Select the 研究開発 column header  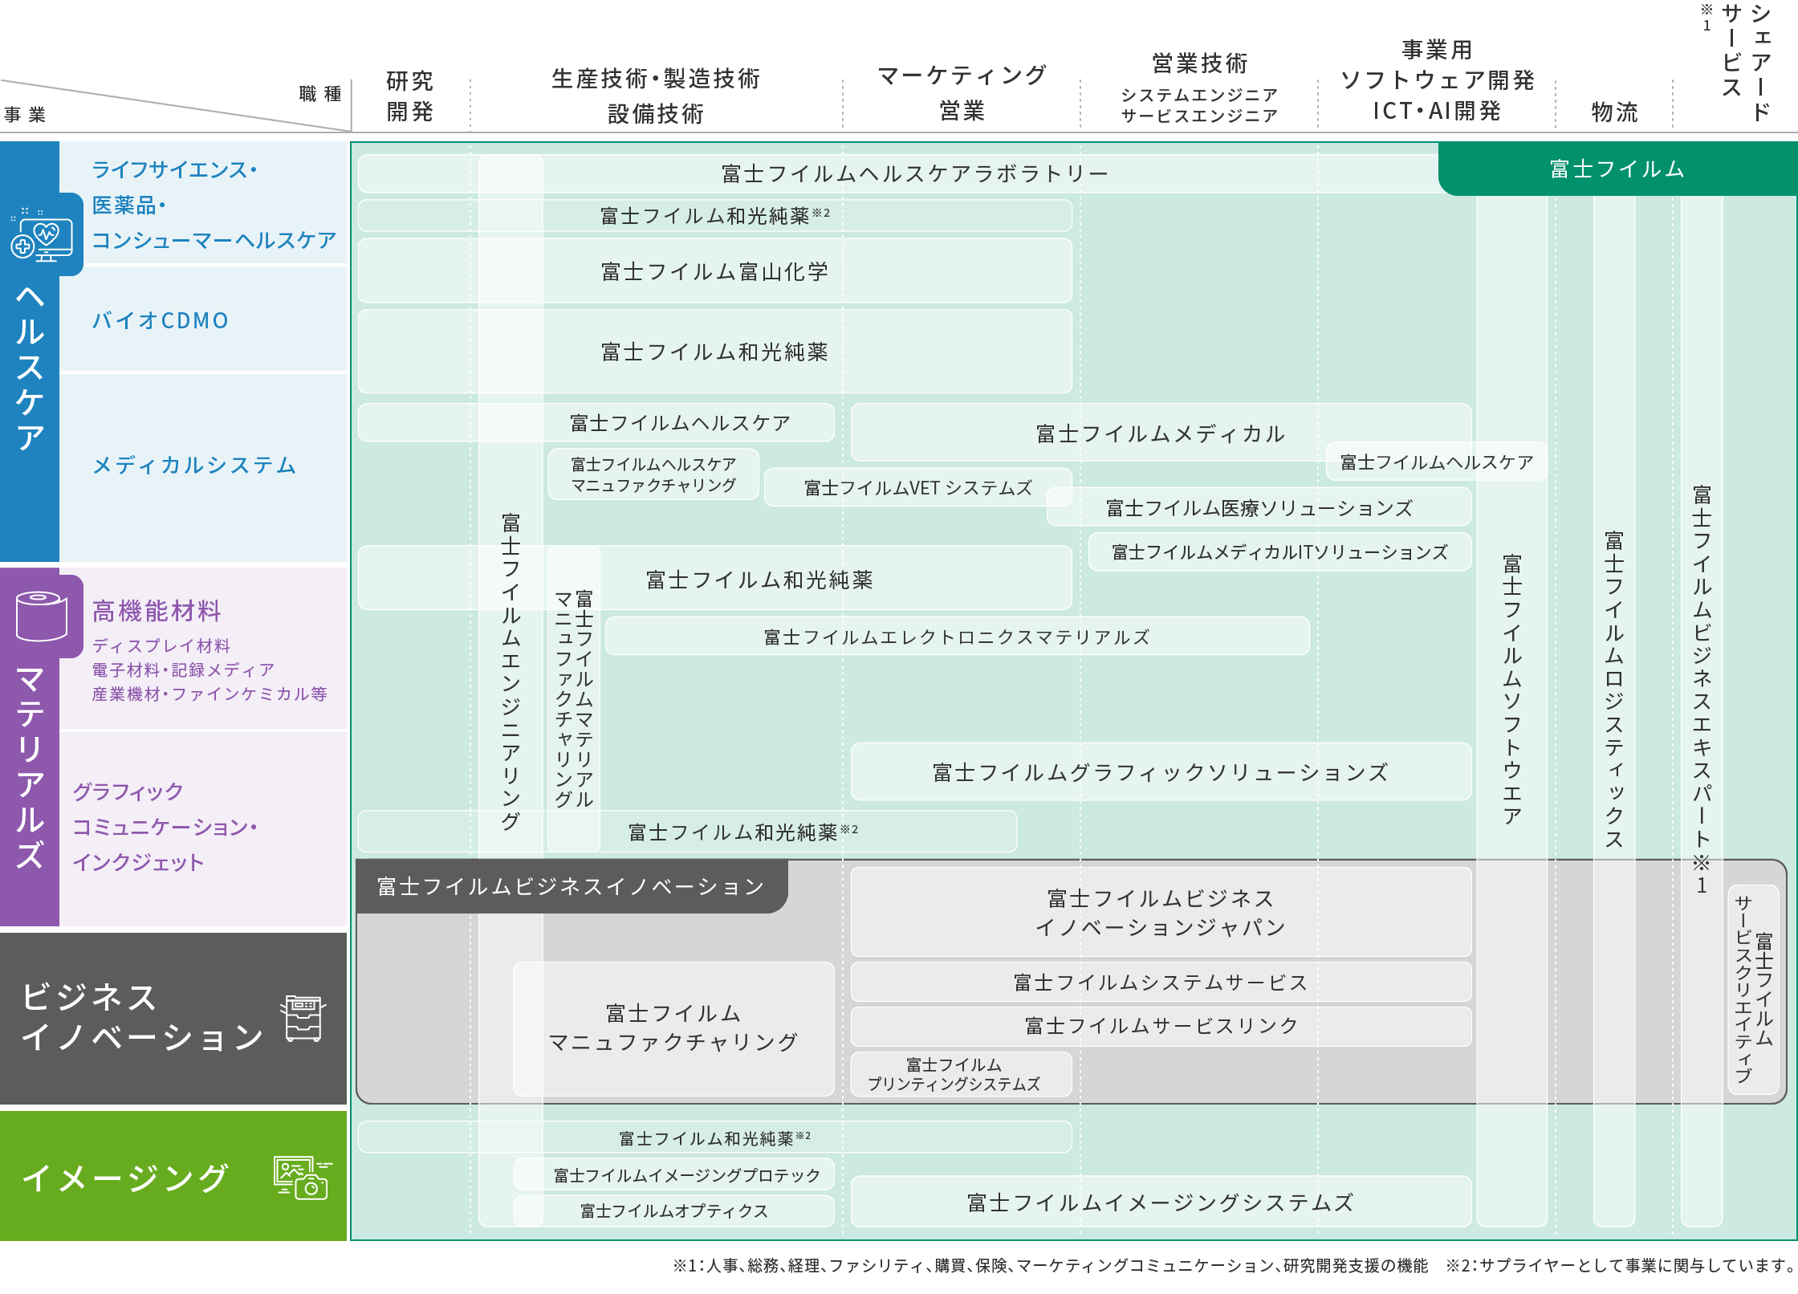coord(410,96)
